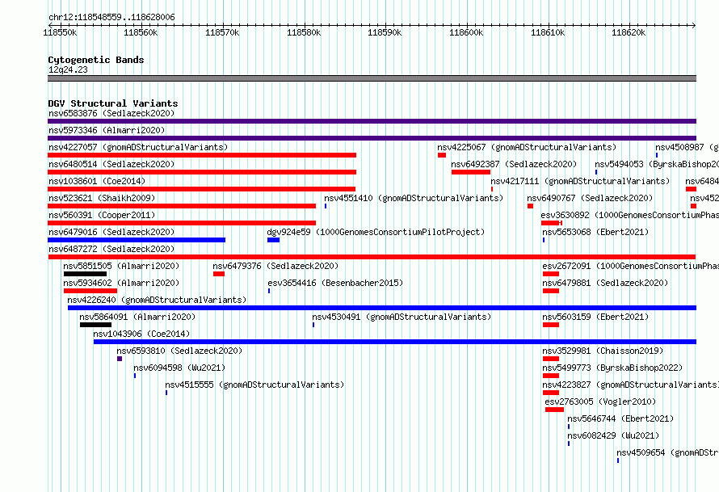Click red bar under esv3630892
The height and width of the screenshot is (492, 719).
pos(551,223)
